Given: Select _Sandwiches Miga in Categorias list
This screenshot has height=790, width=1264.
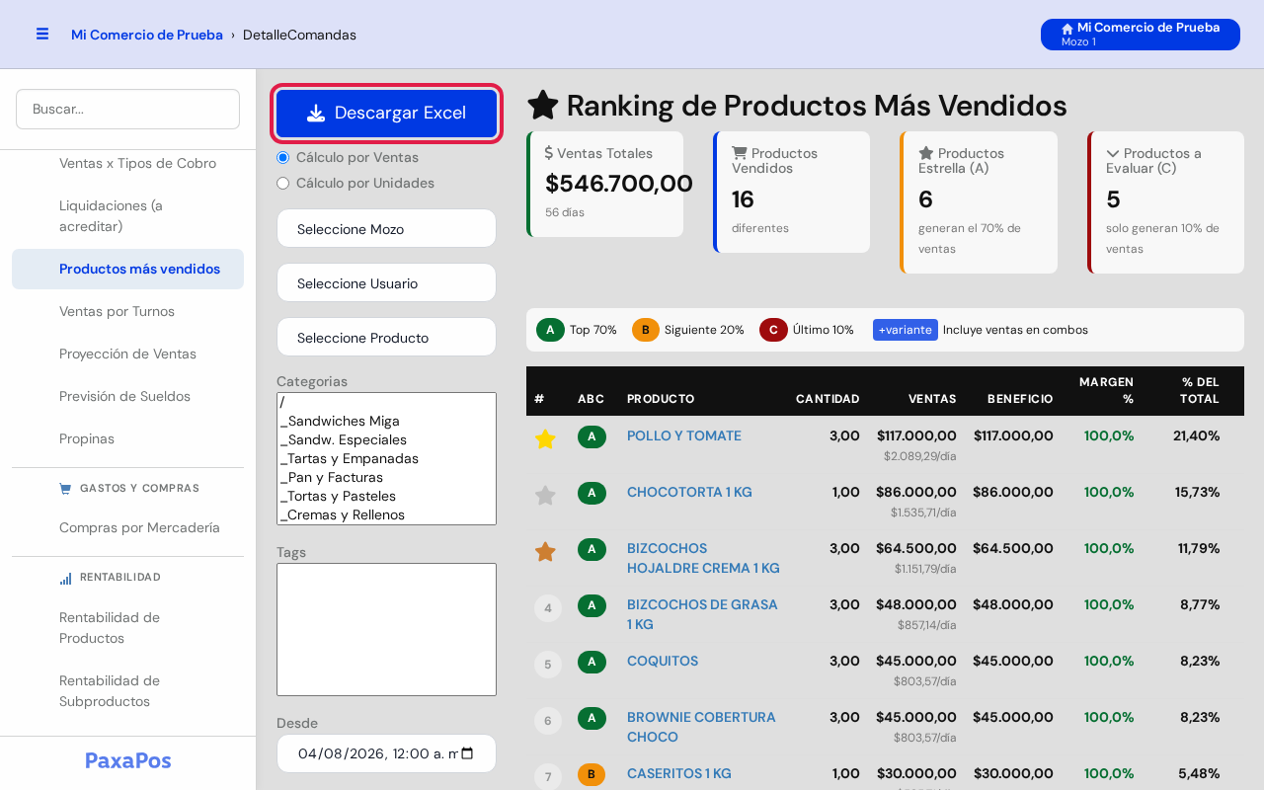Looking at the screenshot, I should point(386,421).
